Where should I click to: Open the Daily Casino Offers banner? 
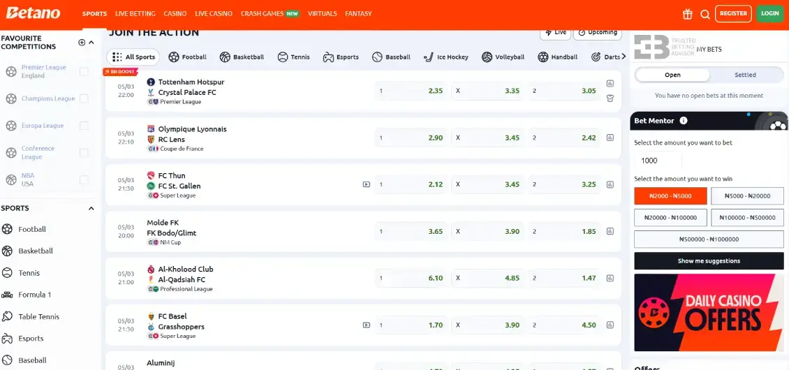(709, 312)
